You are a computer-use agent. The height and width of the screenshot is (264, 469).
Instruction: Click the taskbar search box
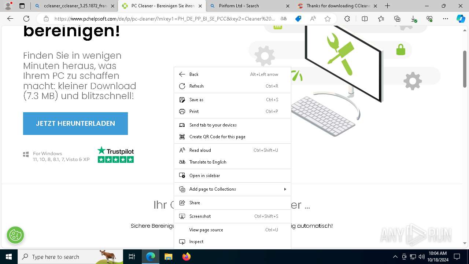pyautogui.click(x=70, y=257)
